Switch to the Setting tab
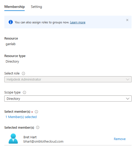The height and width of the screenshot is (164, 139). tap(36, 7)
